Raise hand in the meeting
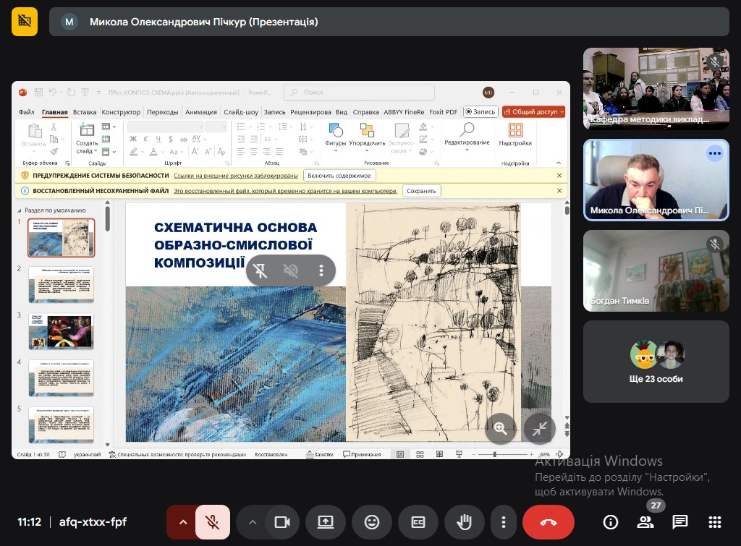 [464, 522]
